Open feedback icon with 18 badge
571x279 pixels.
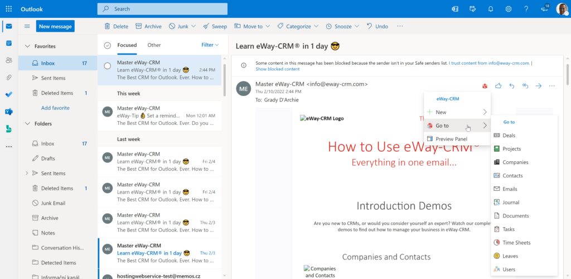tap(545, 8)
